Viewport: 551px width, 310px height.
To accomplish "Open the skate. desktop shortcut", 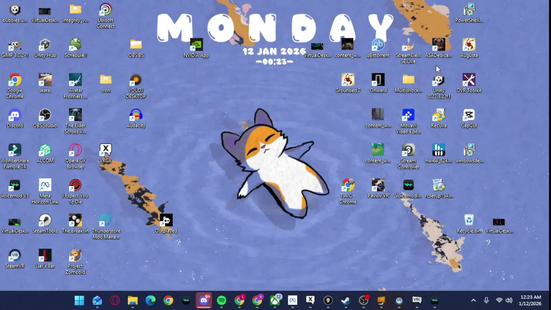I will pyautogui.click(x=45, y=83).
